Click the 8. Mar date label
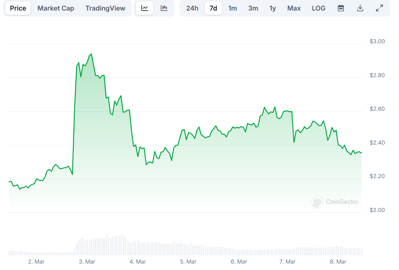Screen dimensions: 399x270 click(338, 262)
